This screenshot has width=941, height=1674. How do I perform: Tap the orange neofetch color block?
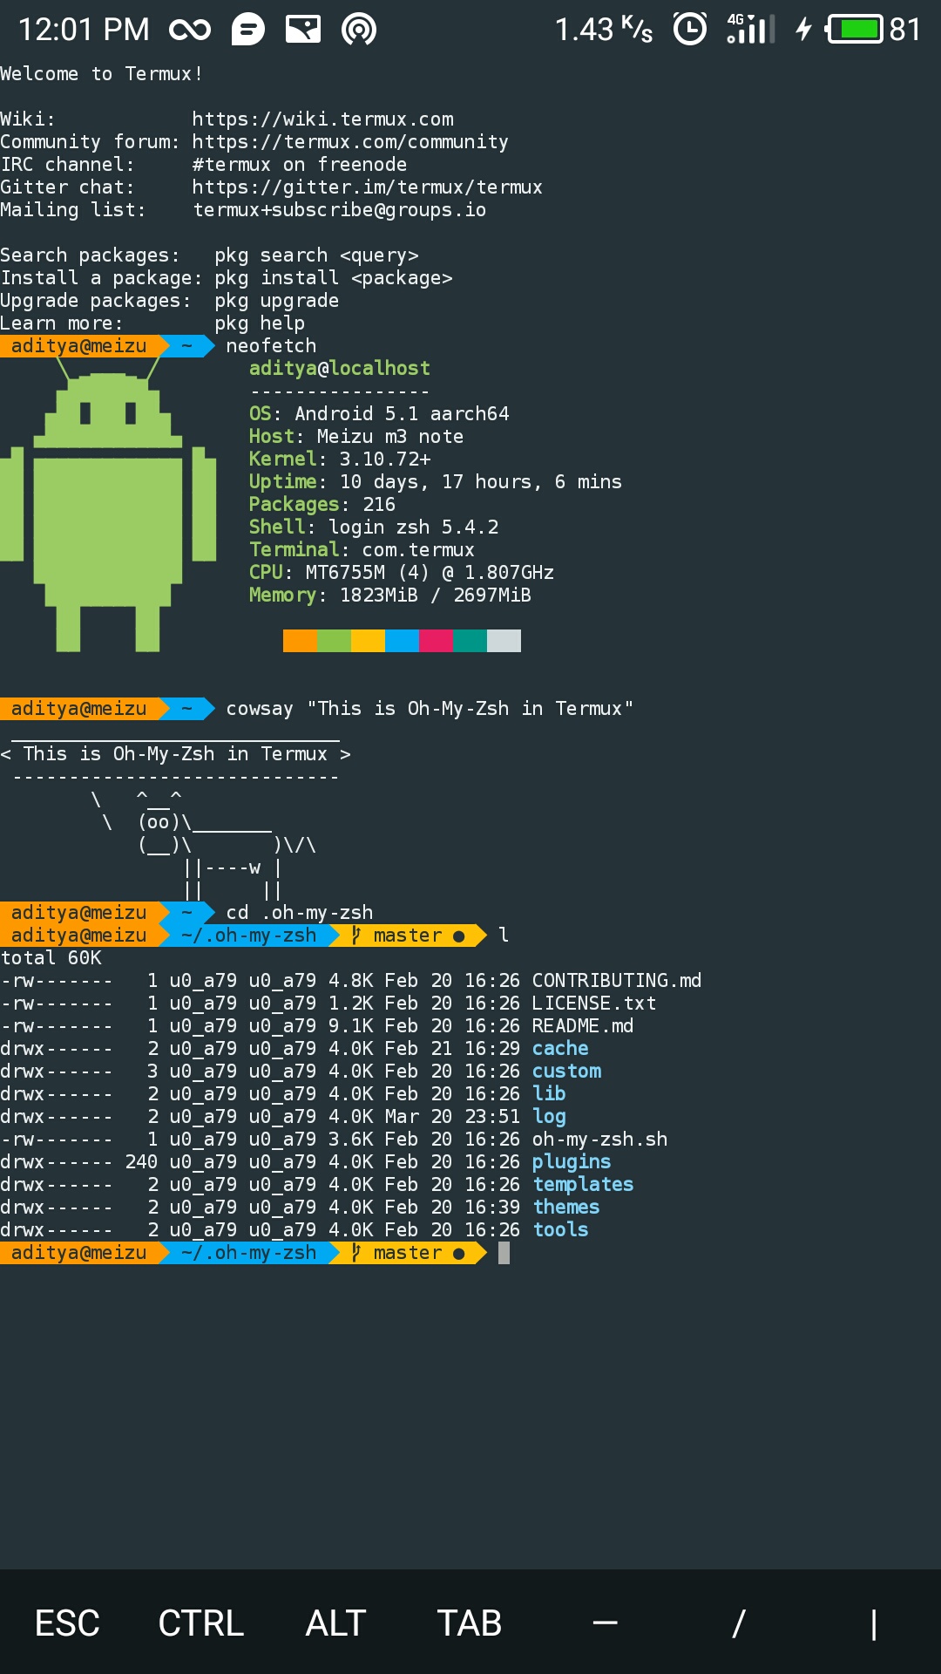300,641
